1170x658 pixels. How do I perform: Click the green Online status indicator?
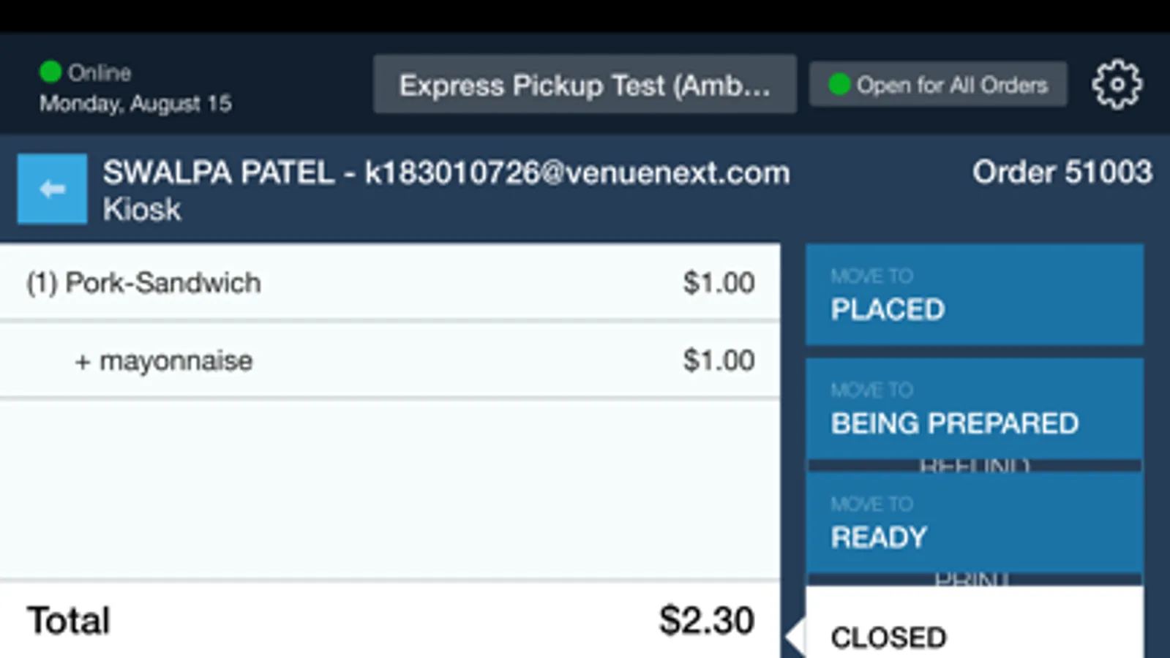click(50, 72)
